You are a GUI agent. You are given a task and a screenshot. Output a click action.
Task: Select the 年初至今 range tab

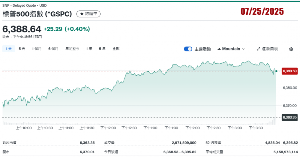coord(72,49)
